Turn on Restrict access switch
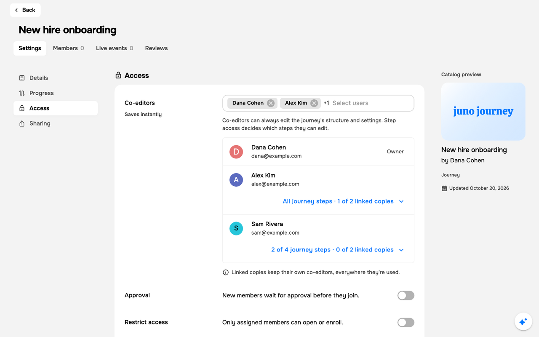Image resolution: width=539 pixels, height=337 pixels. [406, 323]
